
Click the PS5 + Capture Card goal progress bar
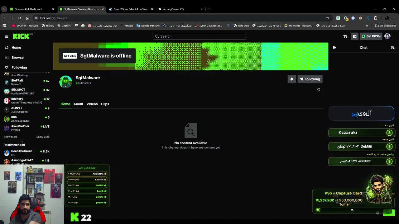coord(352,210)
